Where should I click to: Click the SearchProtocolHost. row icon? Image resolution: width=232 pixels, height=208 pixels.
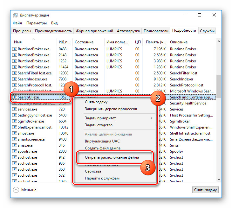coord(15,85)
